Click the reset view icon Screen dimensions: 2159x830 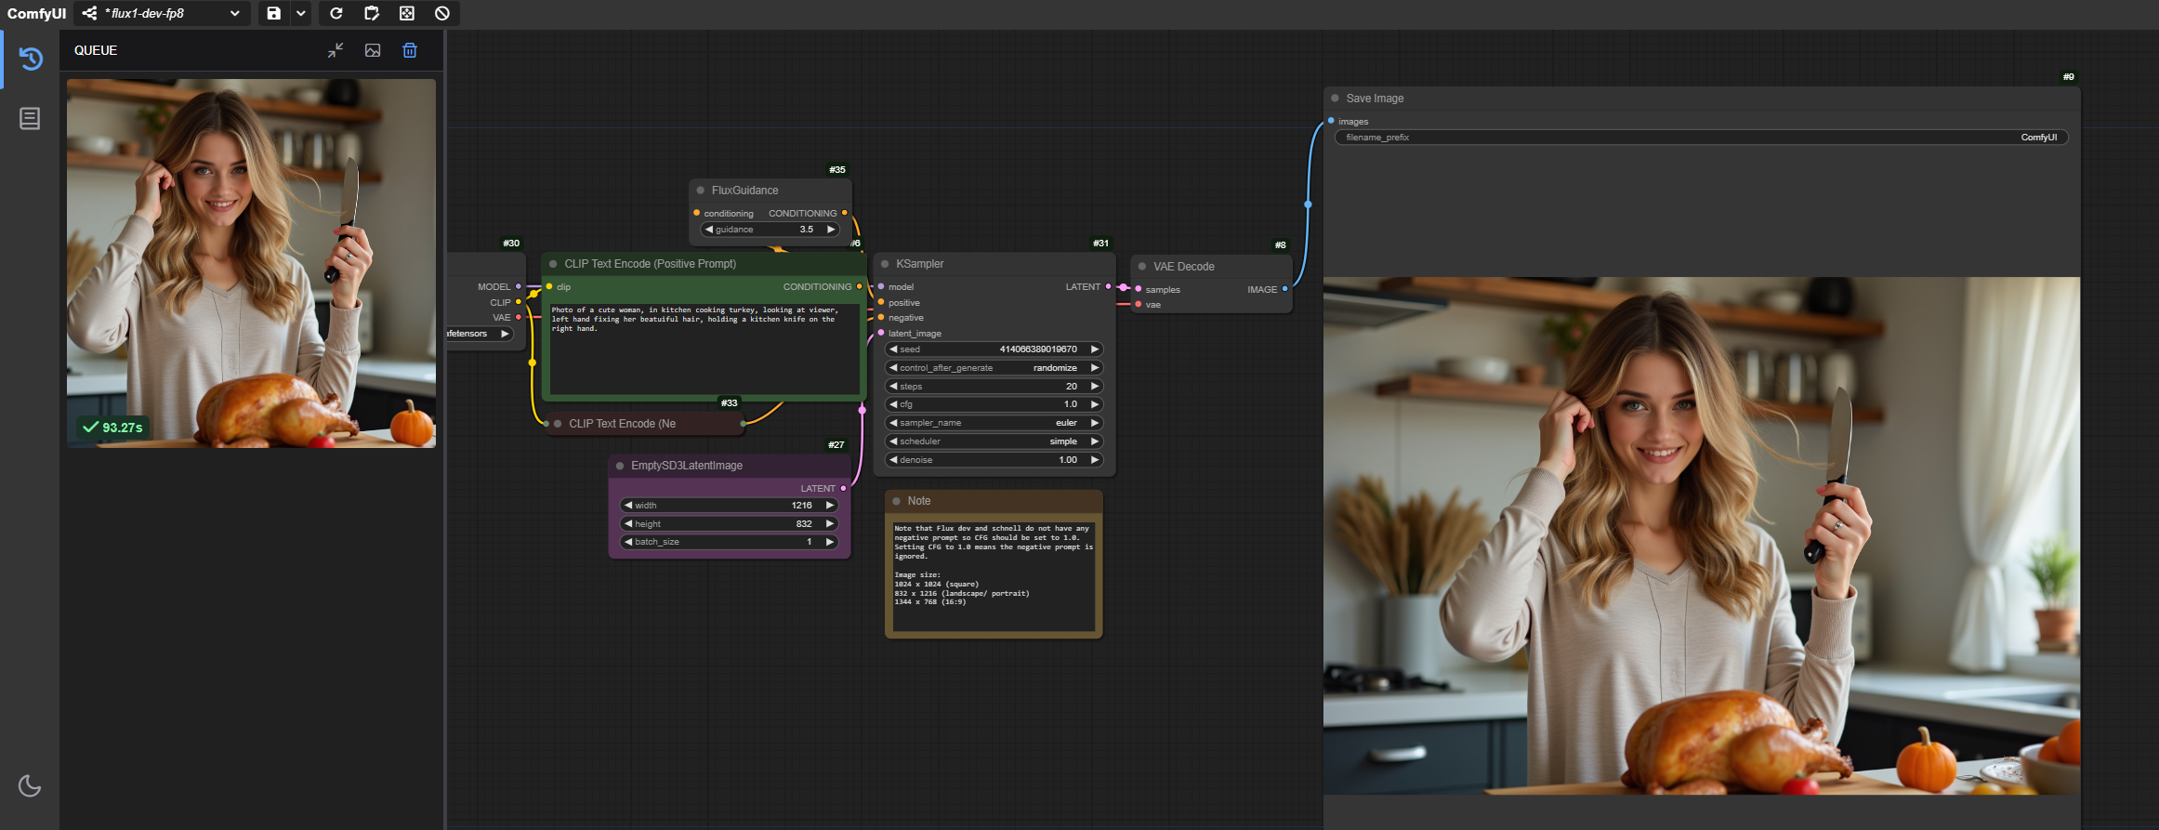407,13
